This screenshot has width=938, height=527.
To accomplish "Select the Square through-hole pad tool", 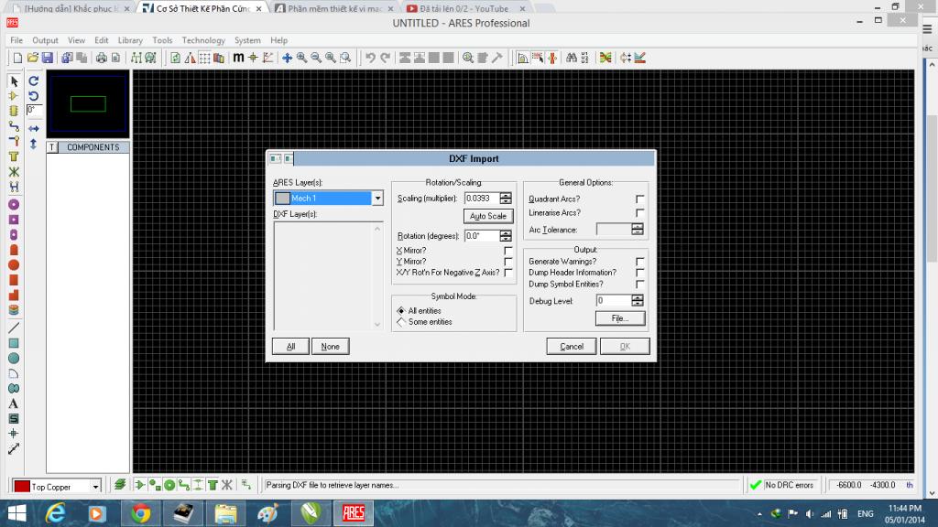I will 14,220.
